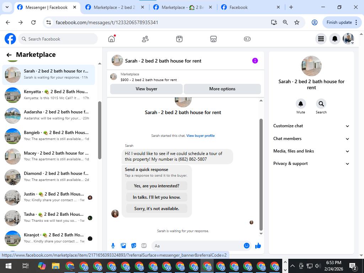Expand the Customize chat section
Image resolution: width=364 pixels, height=273 pixels.
(311, 126)
